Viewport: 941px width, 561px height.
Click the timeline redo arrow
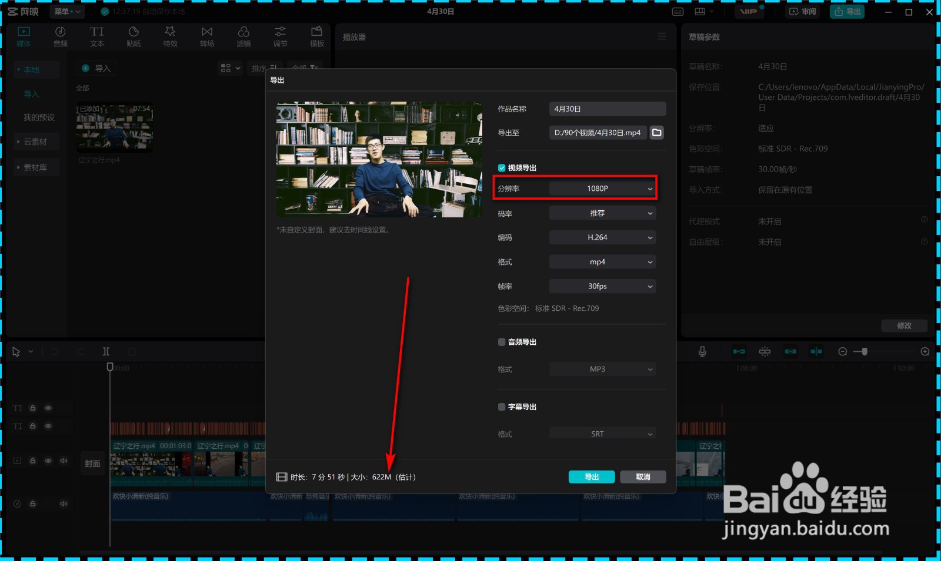tap(81, 351)
